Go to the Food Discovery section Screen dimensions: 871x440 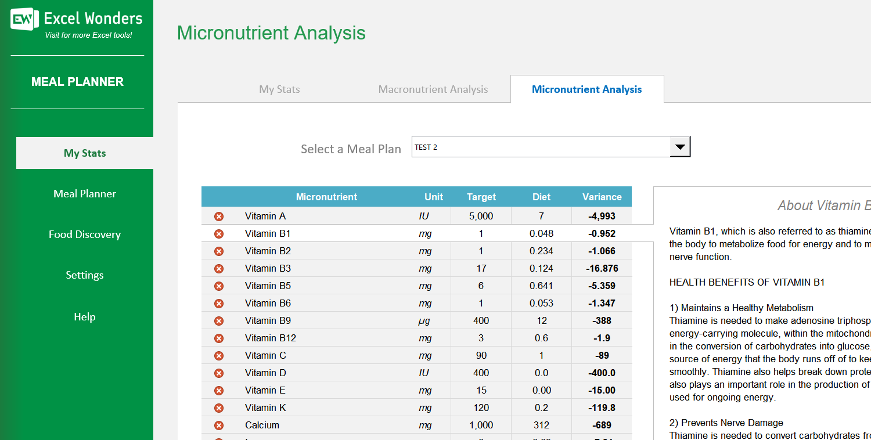(84, 234)
